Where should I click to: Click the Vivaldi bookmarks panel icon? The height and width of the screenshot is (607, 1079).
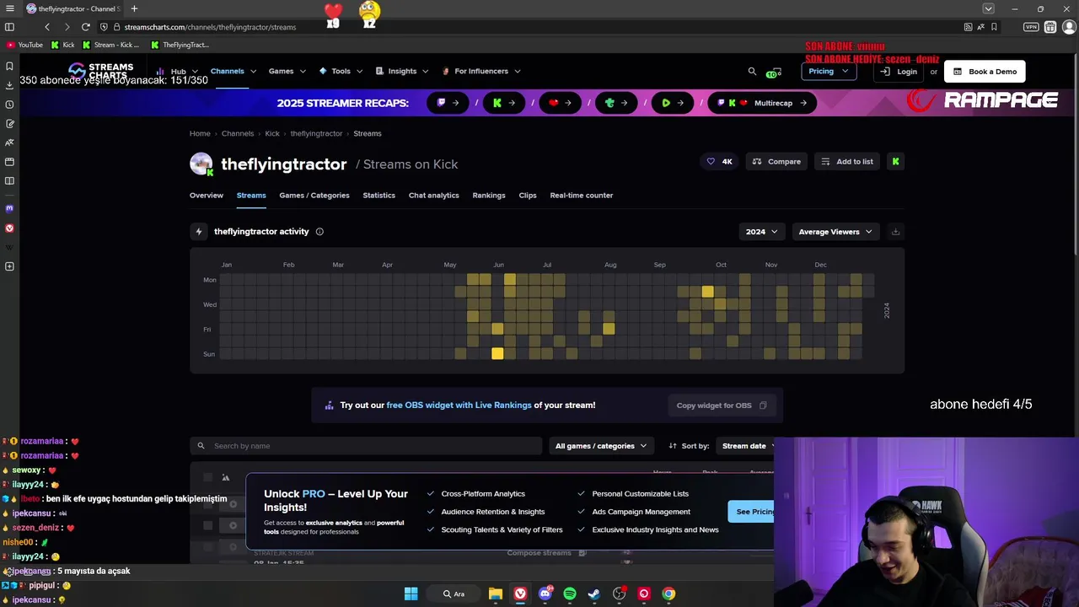tap(9, 66)
